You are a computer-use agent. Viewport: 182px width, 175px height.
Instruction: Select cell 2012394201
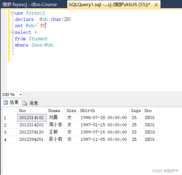click(32, 139)
